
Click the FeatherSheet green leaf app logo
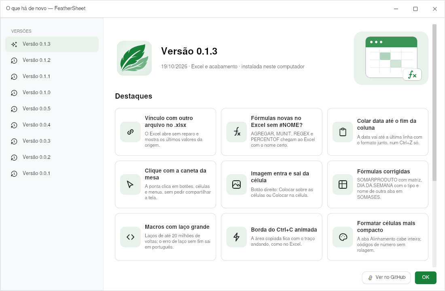click(x=134, y=58)
